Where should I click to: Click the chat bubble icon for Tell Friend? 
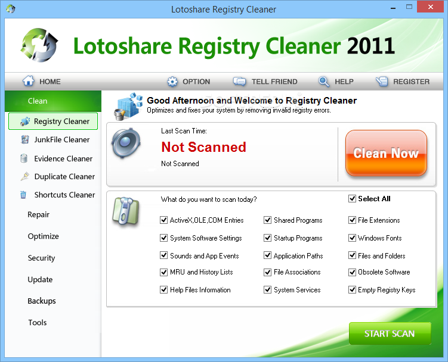coord(239,82)
